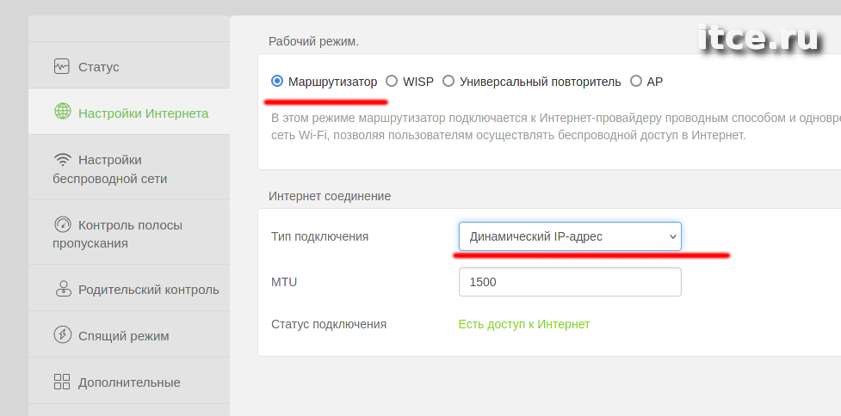The height and width of the screenshot is (416, 841).
Task: Open the Тип подключения dropdown
Action: (x=570, y=236)
